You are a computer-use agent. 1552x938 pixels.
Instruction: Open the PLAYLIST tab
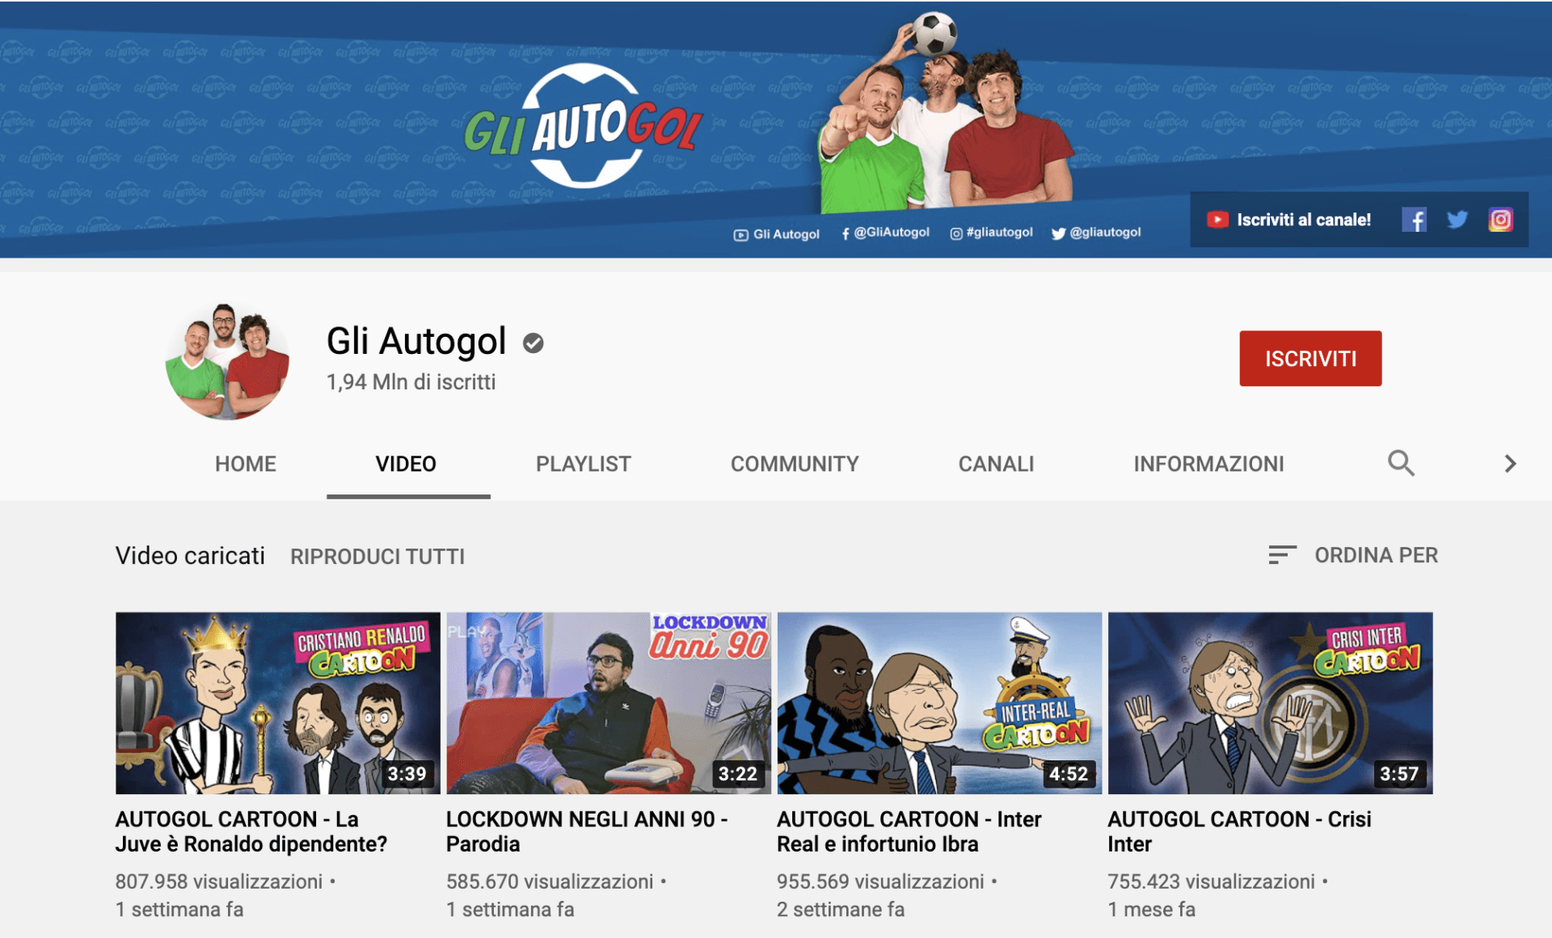point(584,464)
